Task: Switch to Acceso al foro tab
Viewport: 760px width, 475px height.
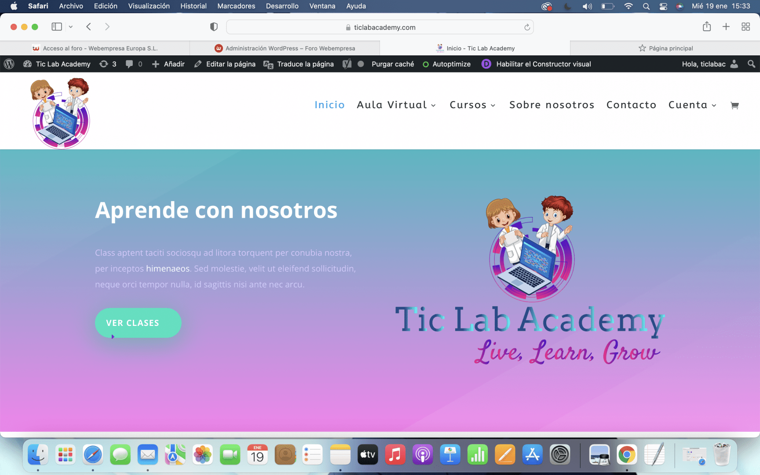Action: pyautogui.click(x=95, y=48)
